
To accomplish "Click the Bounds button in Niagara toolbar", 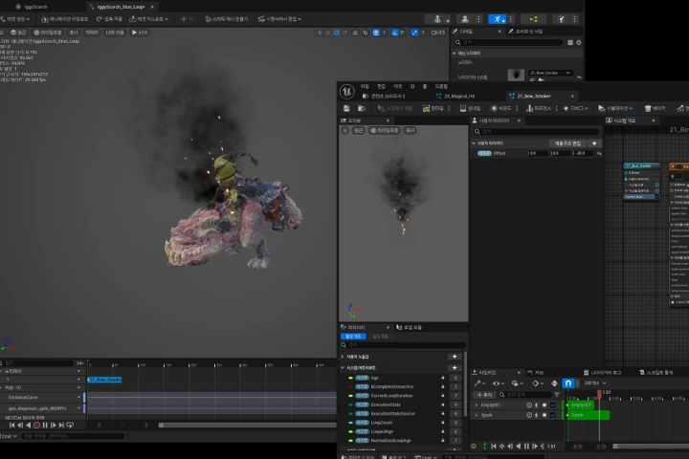I will pyautogui.click(x=500, y=108).
